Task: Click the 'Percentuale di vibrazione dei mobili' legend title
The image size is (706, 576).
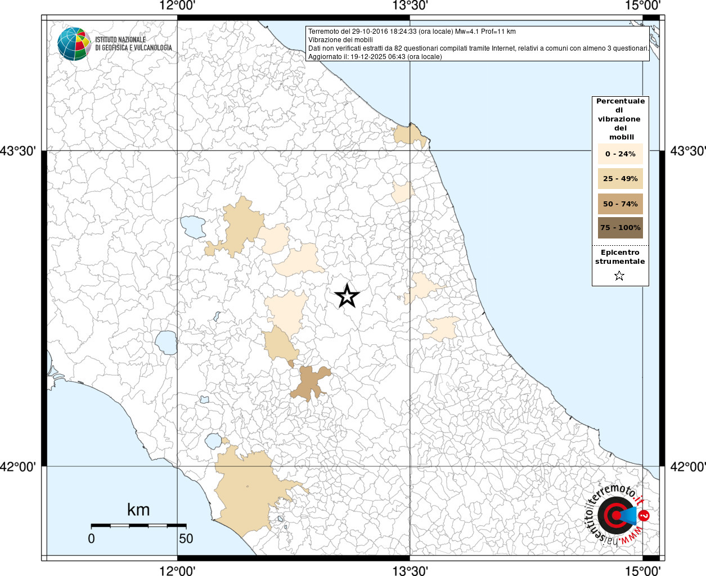Action: [x=620, y=119]
